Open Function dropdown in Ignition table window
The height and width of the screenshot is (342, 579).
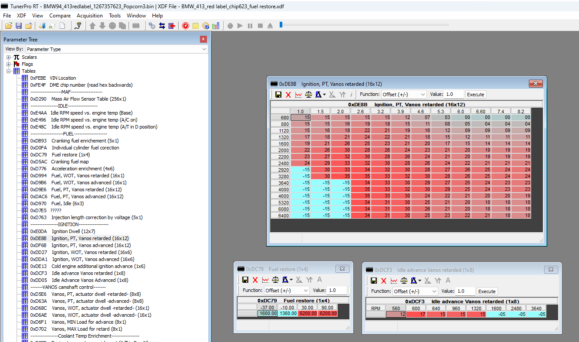tap(404, 95)
